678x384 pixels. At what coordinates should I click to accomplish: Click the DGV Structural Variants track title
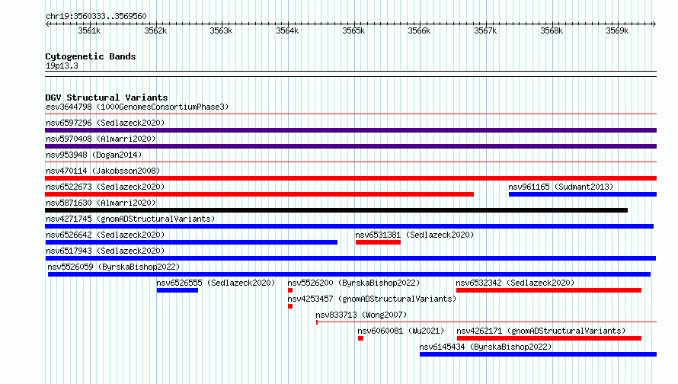pyautogui.click(x=107, y=98)
